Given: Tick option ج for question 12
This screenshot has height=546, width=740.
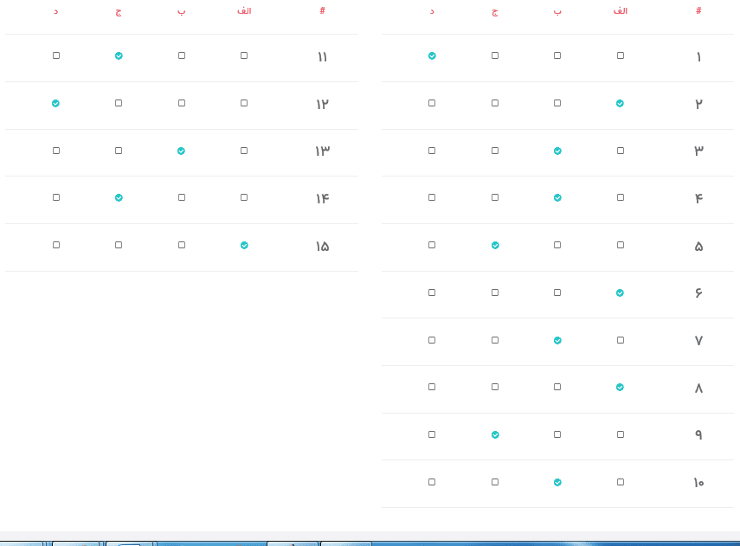Looking at the screenshot, I should (x=119, y=103).
